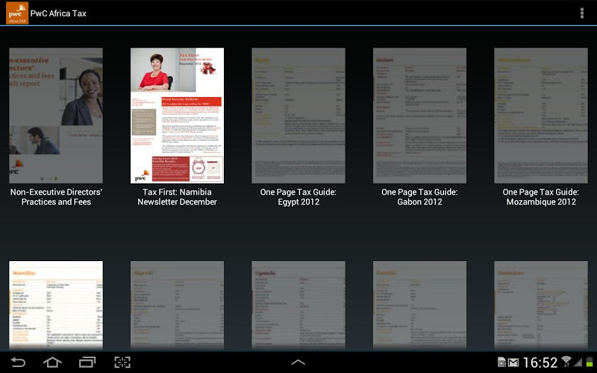Select 'One Page Tax Guide: Egypt 2012' title
This screenshot has width=597, height=373.
(x=298, y=197)
